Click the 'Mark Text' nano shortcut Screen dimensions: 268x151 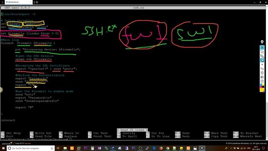216,133
